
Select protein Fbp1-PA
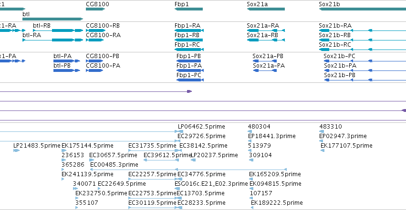189,65
